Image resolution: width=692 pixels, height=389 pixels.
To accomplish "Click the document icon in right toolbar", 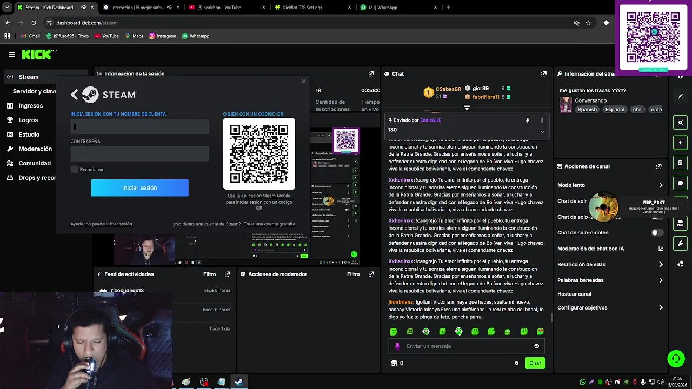I will coord(681,163).
